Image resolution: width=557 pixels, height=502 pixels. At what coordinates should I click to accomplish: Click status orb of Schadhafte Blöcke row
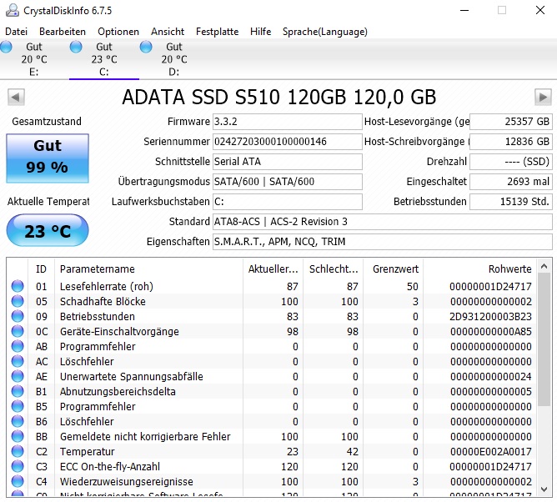pyautogui.click(x=18, y=301)
